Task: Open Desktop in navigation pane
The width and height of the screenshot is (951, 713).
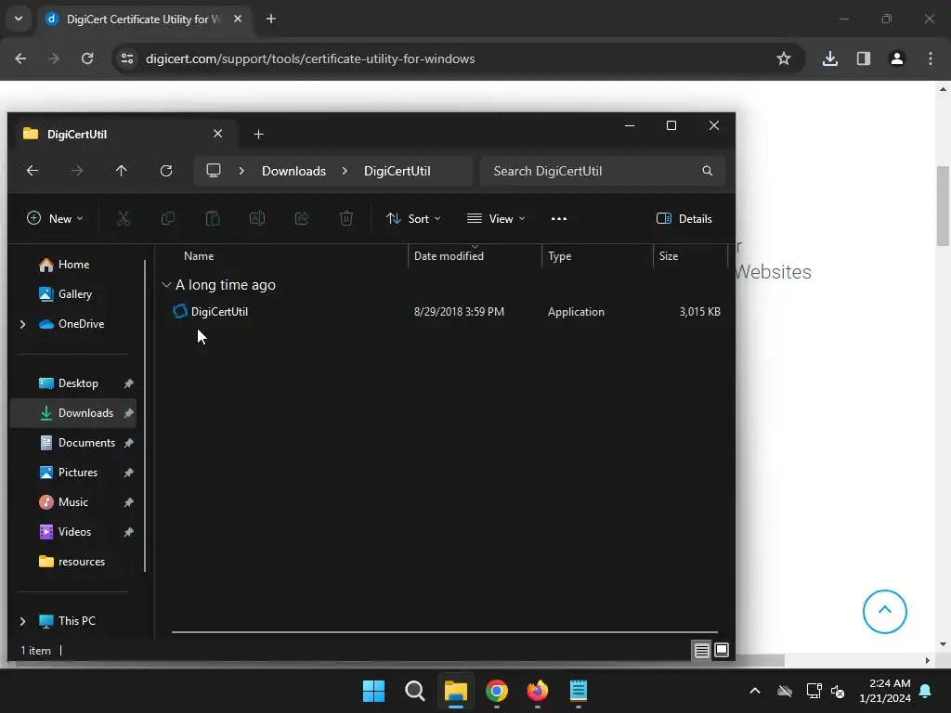Action: point(74,383)
